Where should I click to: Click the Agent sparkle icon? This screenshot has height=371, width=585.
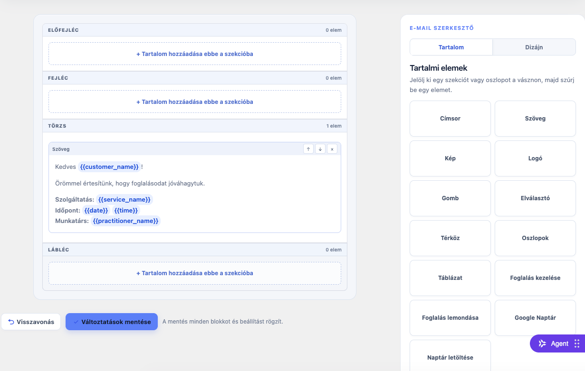tap(542, 343)
